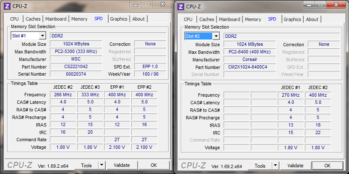Select the SPD tab in right window
The height and width of the screenshot is (174, 349).
pos(272,19)
